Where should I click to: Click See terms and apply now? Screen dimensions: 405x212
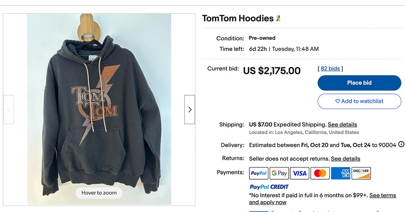tap(382, 195)
